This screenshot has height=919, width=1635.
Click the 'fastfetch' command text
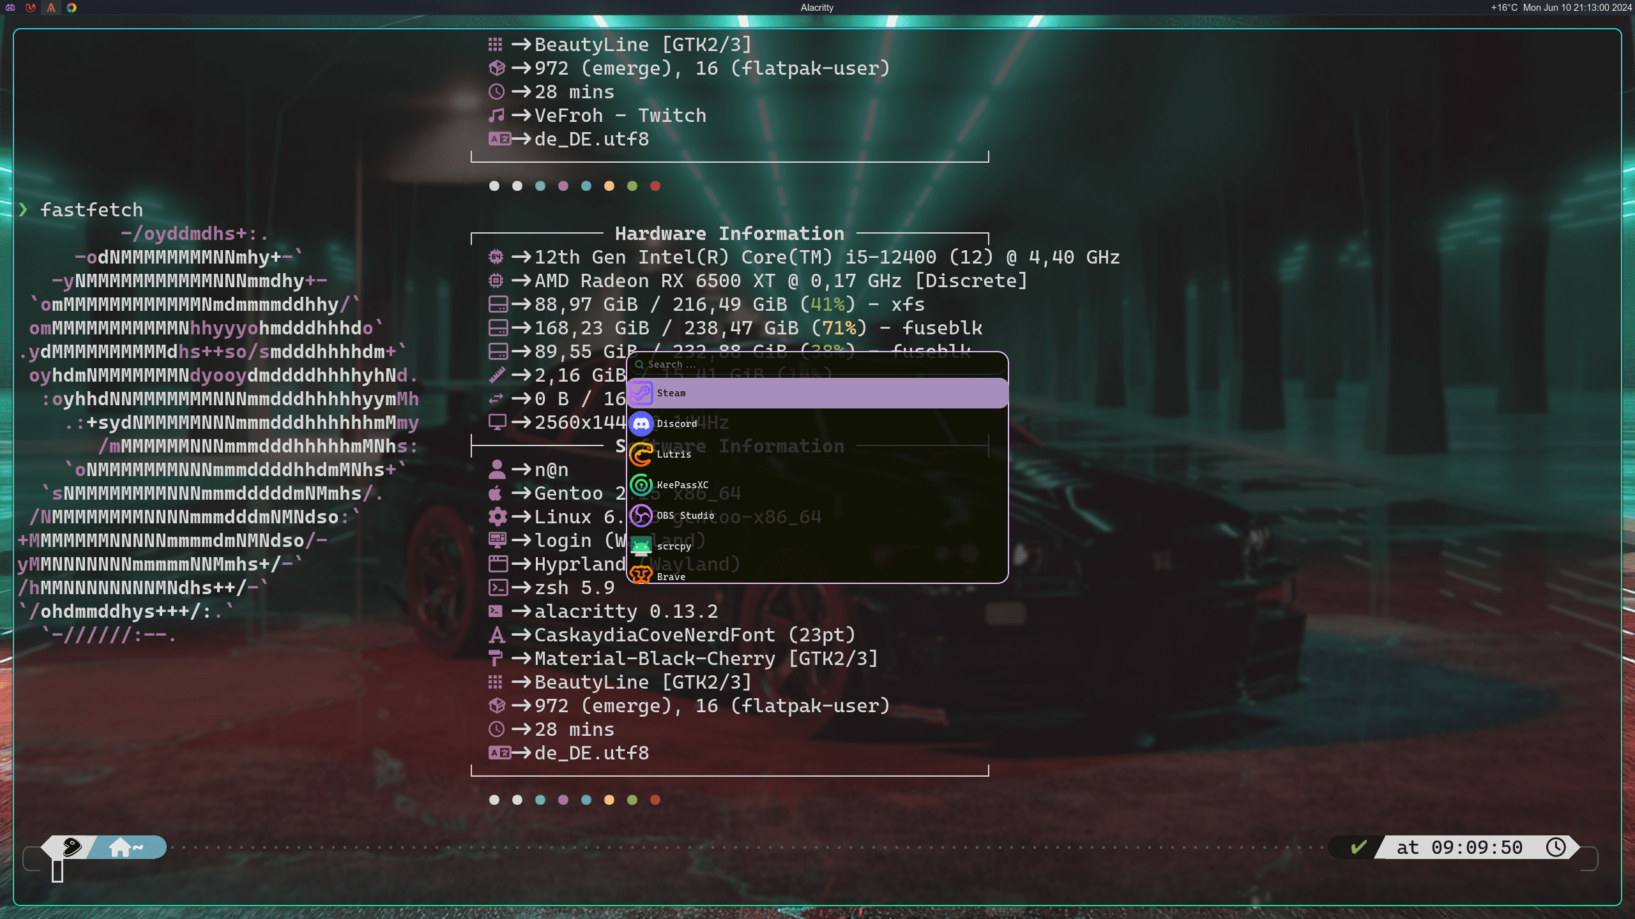(x=91, y=210)
